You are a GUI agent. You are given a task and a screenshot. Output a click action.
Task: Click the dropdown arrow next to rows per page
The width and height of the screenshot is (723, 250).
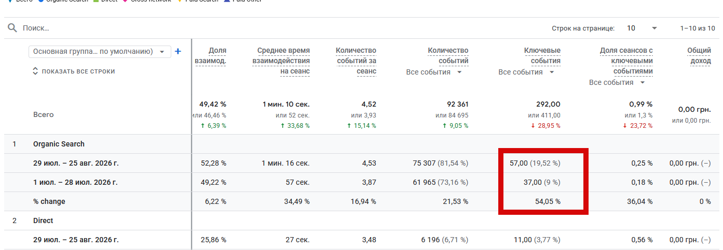pyautogui.click(x=654, y=28)
